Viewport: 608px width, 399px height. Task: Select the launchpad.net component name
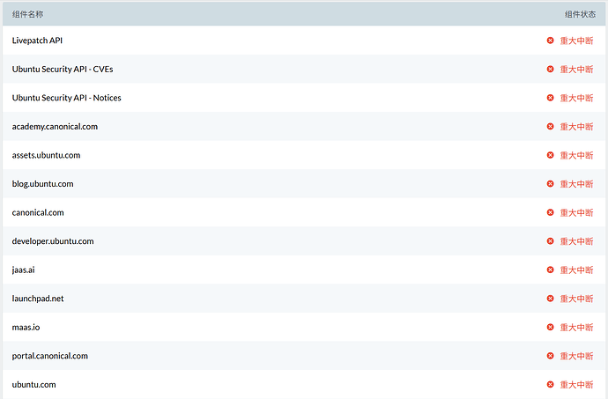pos(38,299)
